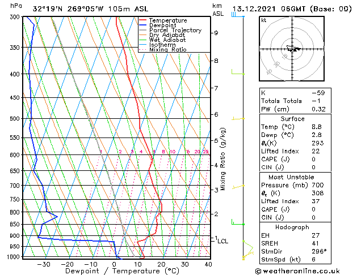Click the PW (cm) value 0.32

point(318,109)
